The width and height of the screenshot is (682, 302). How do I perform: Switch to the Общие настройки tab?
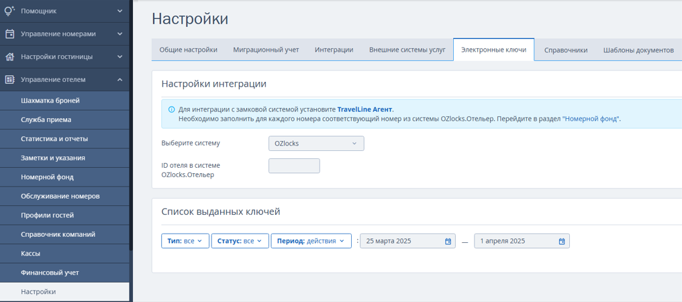(189, 50)
